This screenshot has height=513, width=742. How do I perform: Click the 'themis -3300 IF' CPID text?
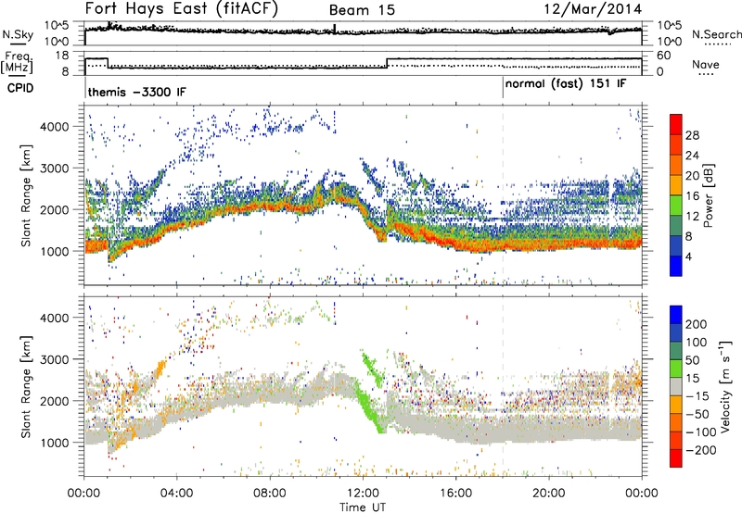136,92
